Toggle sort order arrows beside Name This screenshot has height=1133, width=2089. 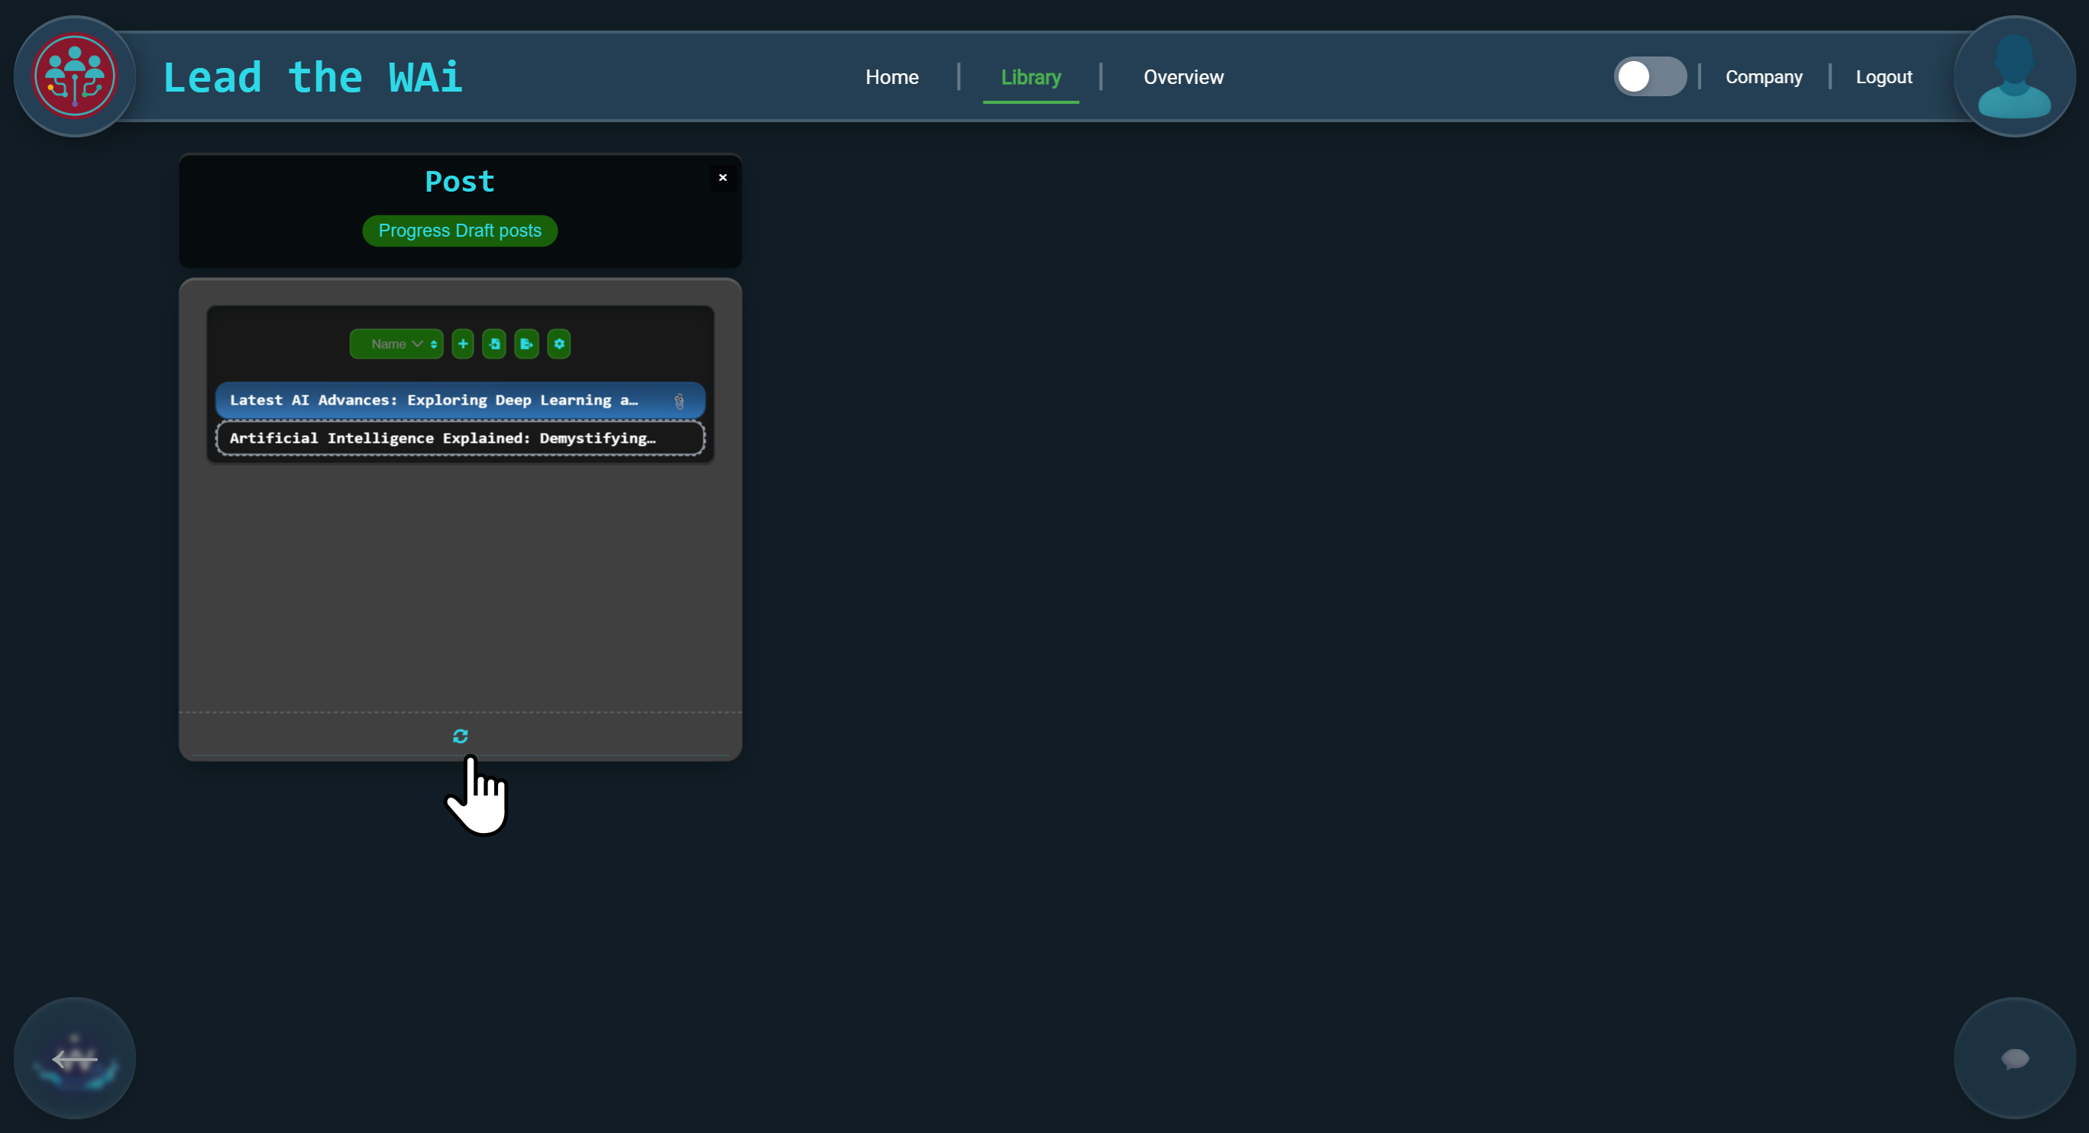(x=434, y=344)
